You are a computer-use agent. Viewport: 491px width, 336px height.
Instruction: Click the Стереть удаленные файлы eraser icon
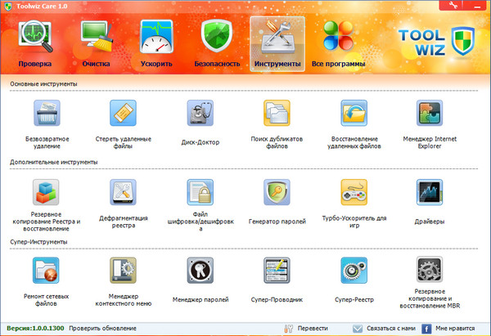[x=122, y=114]
